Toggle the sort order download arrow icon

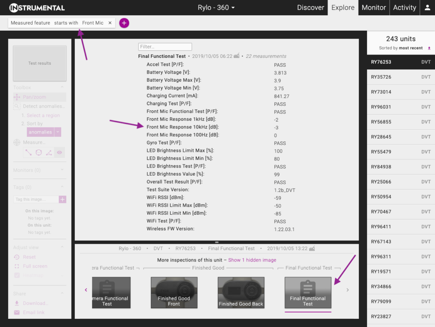[x=429, y=48]
